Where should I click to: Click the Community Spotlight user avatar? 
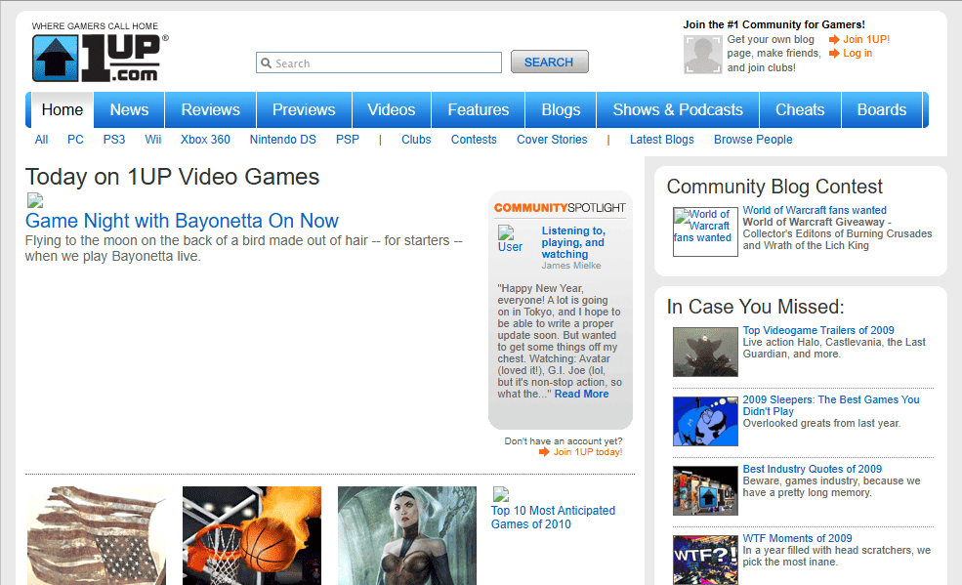coord(512,239)
